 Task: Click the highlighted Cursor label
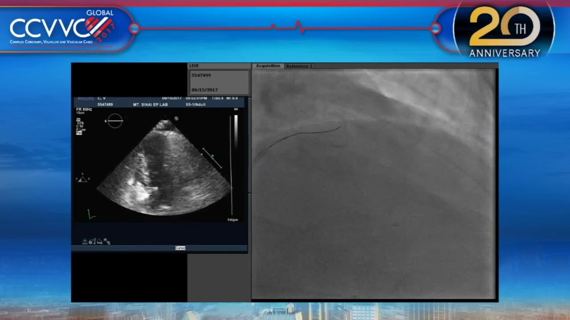(x=180, y=248)
